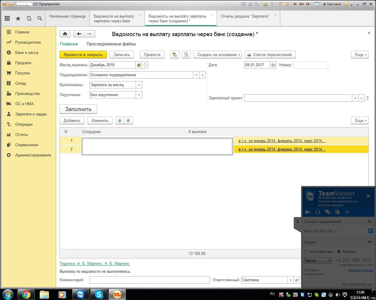Open Favorites star icon
The image size is (376, 300).
[18, 18]
